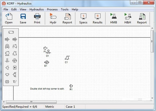This screenshot has height=111, width=156.
Task: Click compressor C1 on the canvas
Action: point(67,57)
